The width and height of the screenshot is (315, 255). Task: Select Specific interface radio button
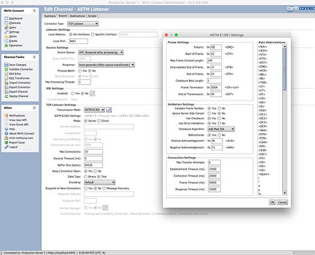click(x=92, y=34)
